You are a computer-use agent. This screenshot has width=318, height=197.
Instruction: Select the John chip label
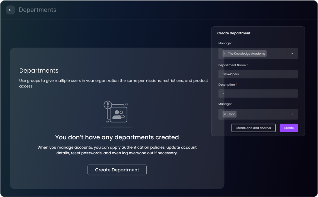[x=232, y=114]
